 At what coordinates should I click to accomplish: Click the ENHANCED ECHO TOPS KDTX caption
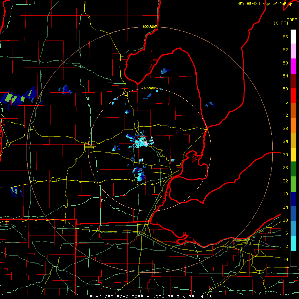151,297
